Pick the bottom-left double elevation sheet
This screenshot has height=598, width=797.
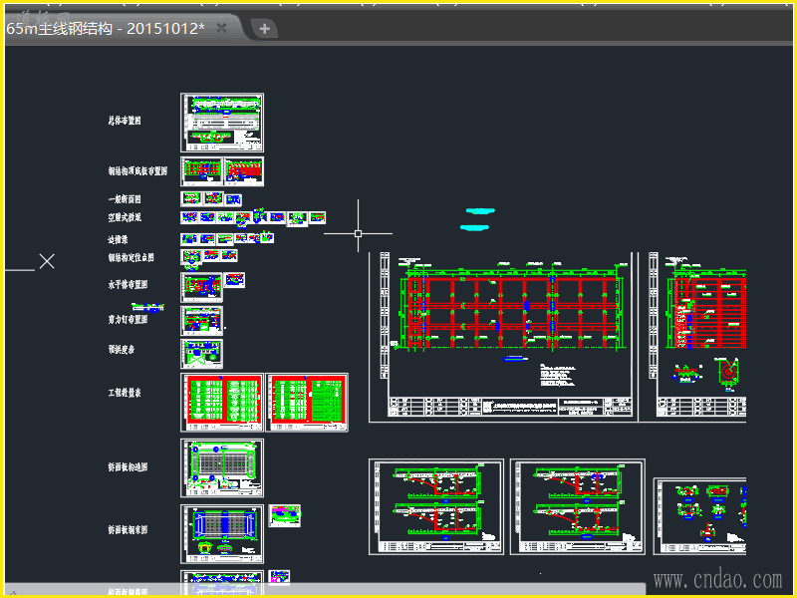click(435, 506)
